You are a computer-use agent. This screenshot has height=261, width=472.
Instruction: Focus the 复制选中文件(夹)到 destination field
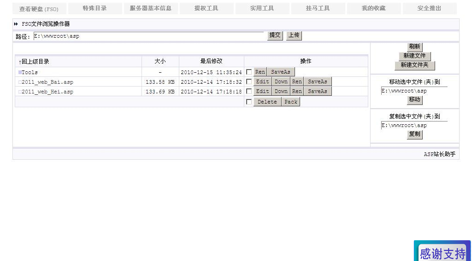[414, 125]
